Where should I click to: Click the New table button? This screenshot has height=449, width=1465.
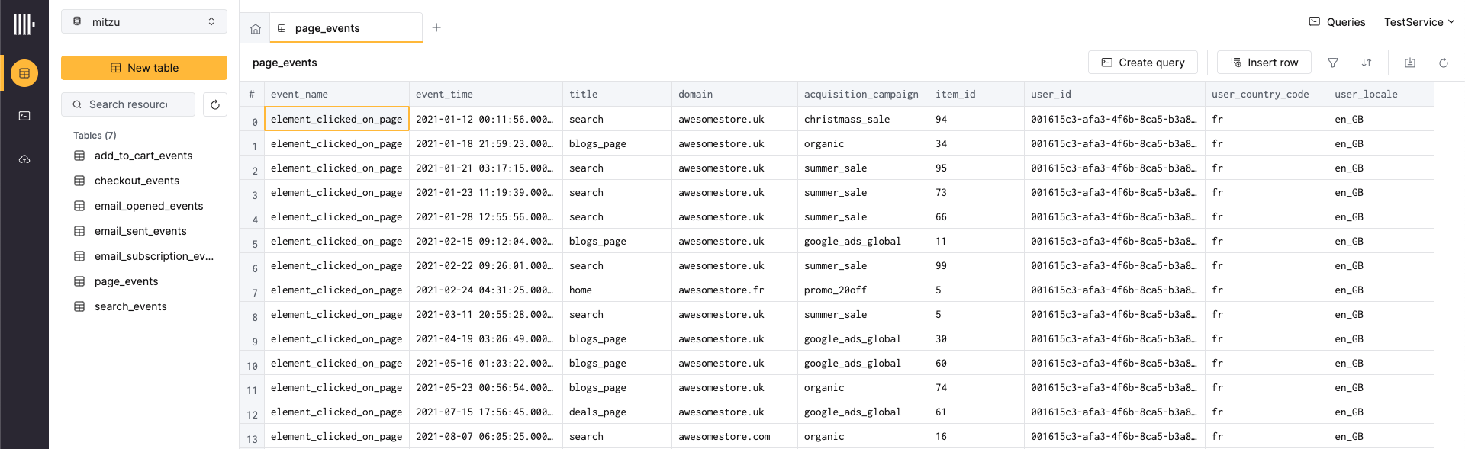click(144, 68)
